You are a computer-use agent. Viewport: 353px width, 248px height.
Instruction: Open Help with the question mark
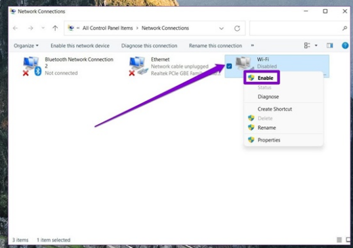(x=345, y=45)
